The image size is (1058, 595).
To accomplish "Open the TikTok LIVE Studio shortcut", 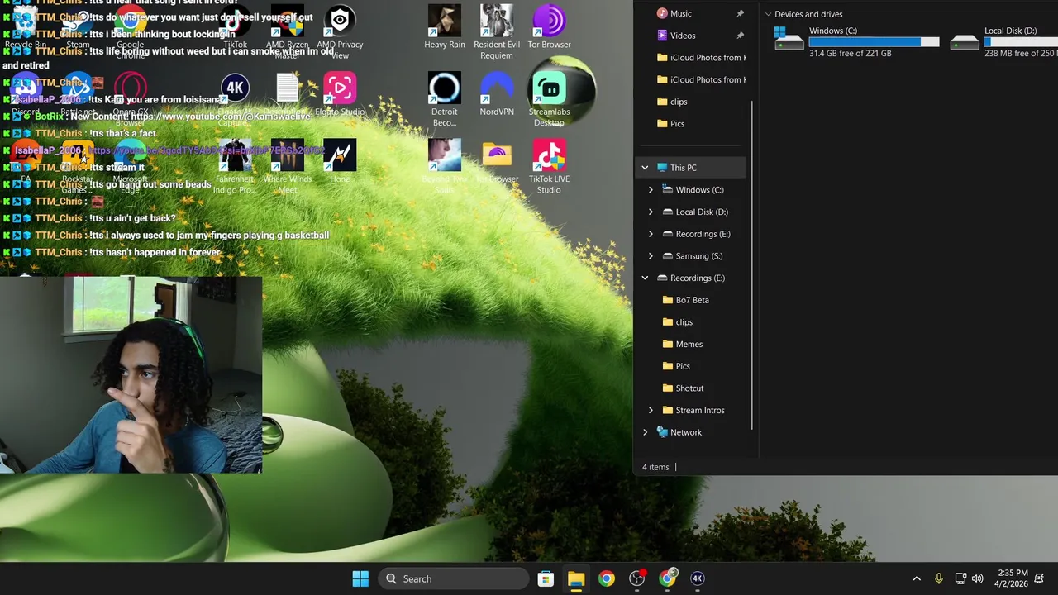I will [549, 167].
